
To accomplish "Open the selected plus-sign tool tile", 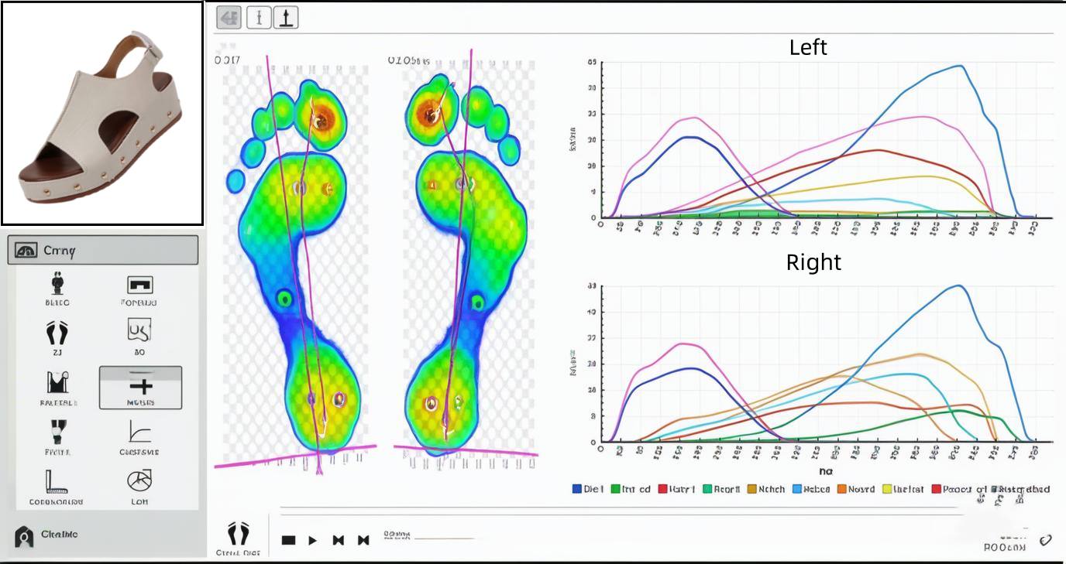I will tap(140, 387).
